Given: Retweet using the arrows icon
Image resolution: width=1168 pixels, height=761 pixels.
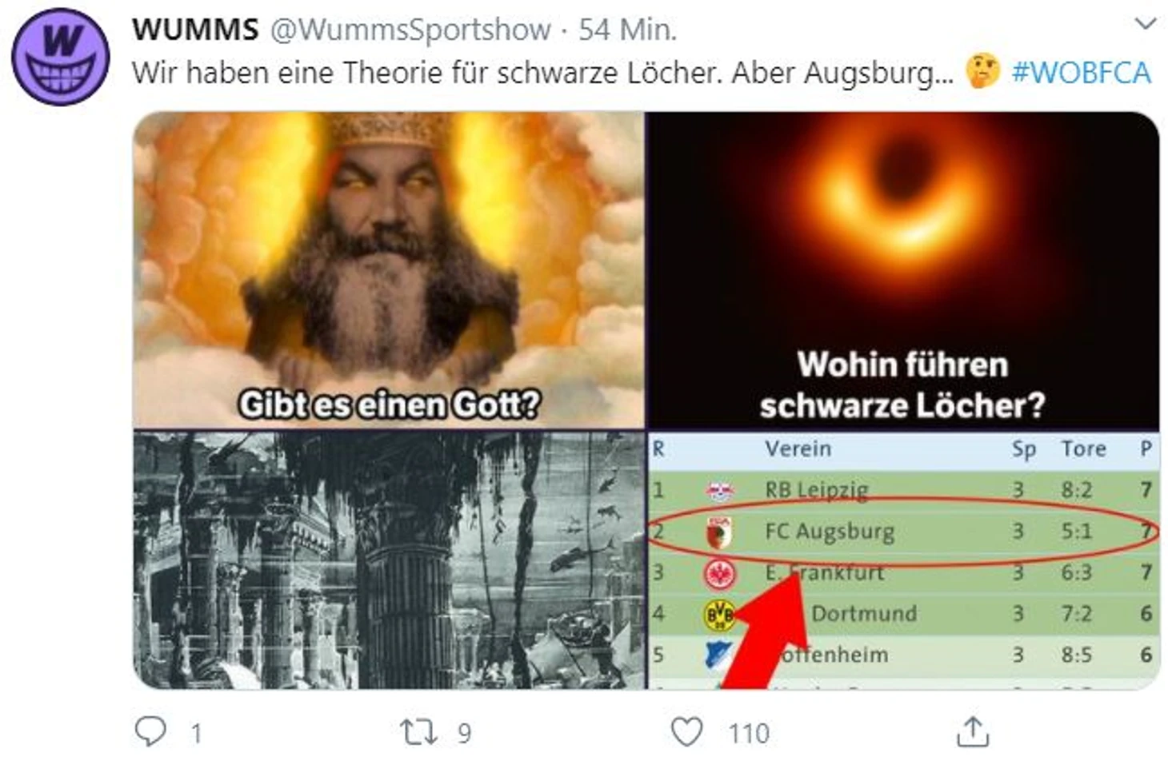Looking at the screenshot, I should pos(418,731).
